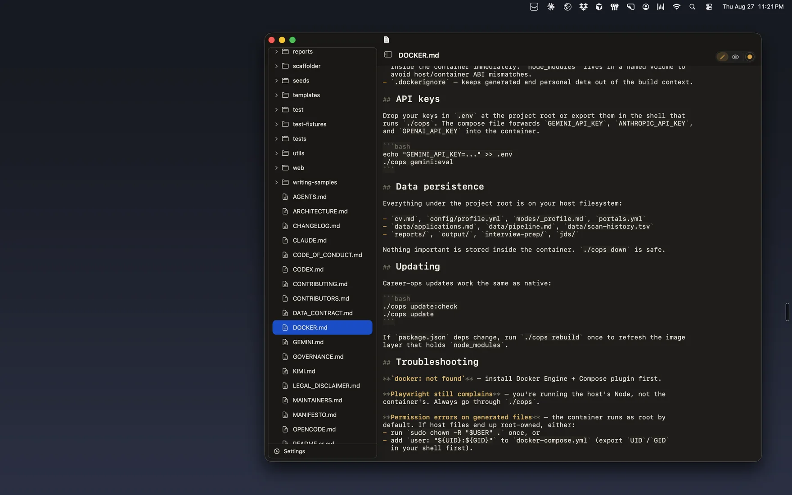Click the bold 'Playwright still complains' text
This screenshot has width=792, height=495.
pos(441,394)
